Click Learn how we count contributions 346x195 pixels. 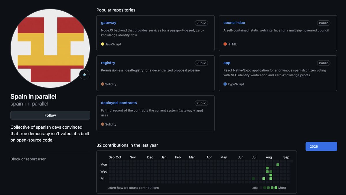[133, 188]
